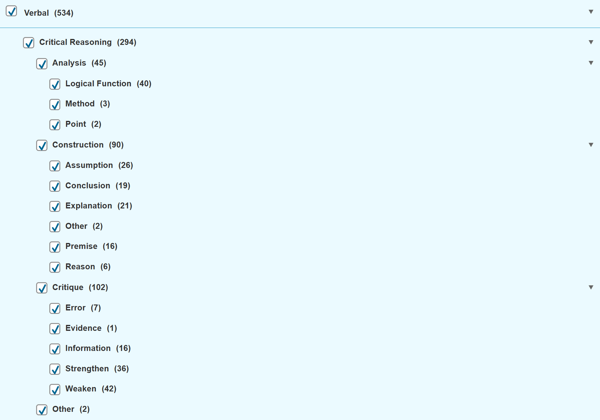Toggle the Explanation (21) checkbox
The width and height of the screenshot is (600, 420).
(55, 206)
